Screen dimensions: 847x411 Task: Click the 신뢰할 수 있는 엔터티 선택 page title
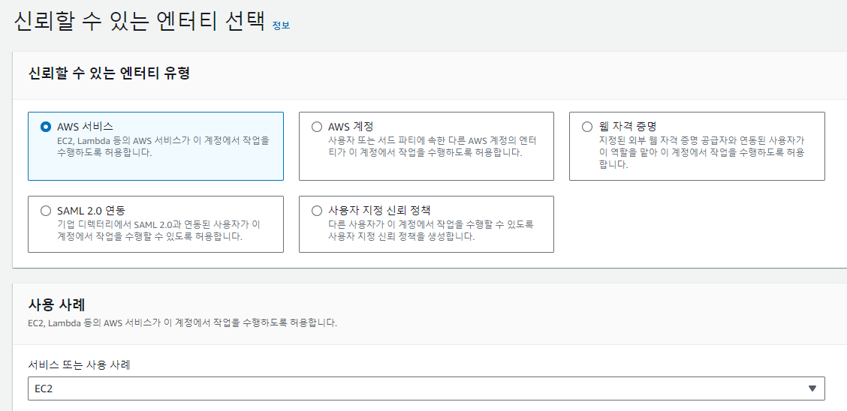click(140, 22)
